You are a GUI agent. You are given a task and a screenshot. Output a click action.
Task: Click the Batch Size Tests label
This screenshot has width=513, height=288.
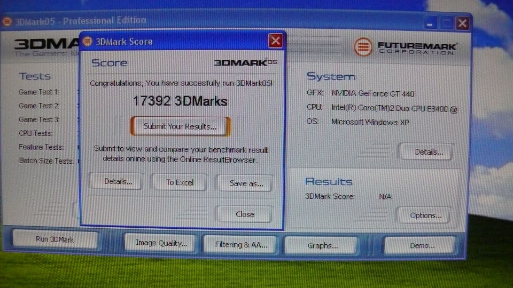pyautogui.click(x=46, y=161)
